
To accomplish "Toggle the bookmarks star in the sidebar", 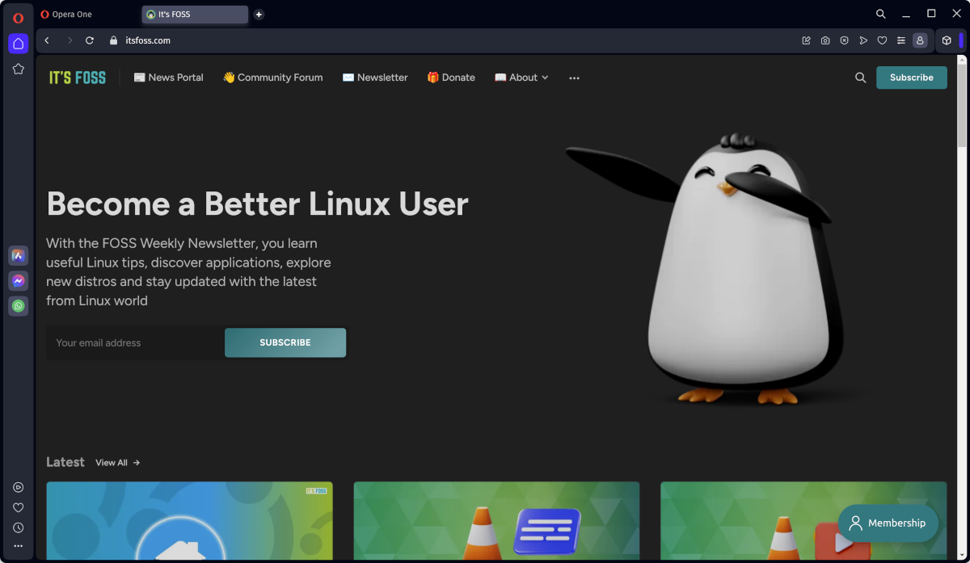I will point(18,69).
